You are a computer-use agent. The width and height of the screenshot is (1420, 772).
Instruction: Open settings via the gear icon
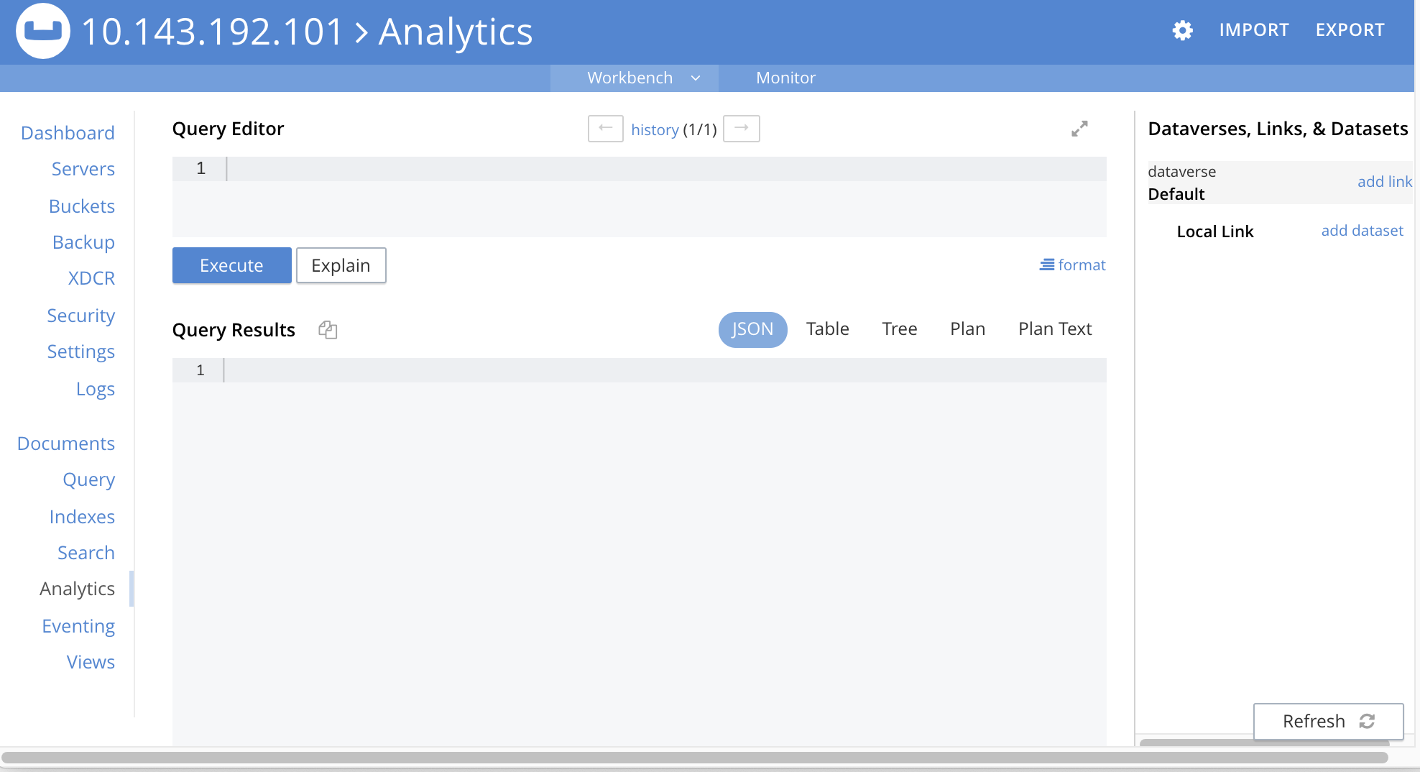click(x=1182, y=30)
